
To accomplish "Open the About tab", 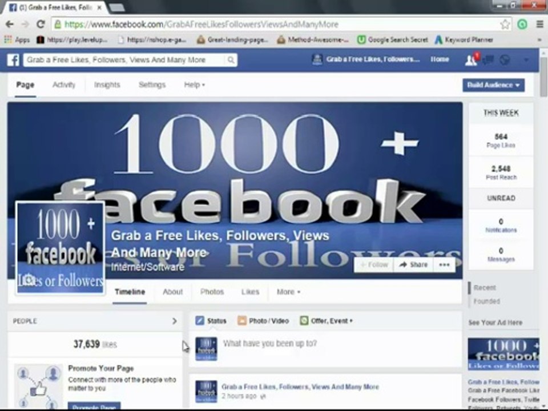I will pos(172,292).
